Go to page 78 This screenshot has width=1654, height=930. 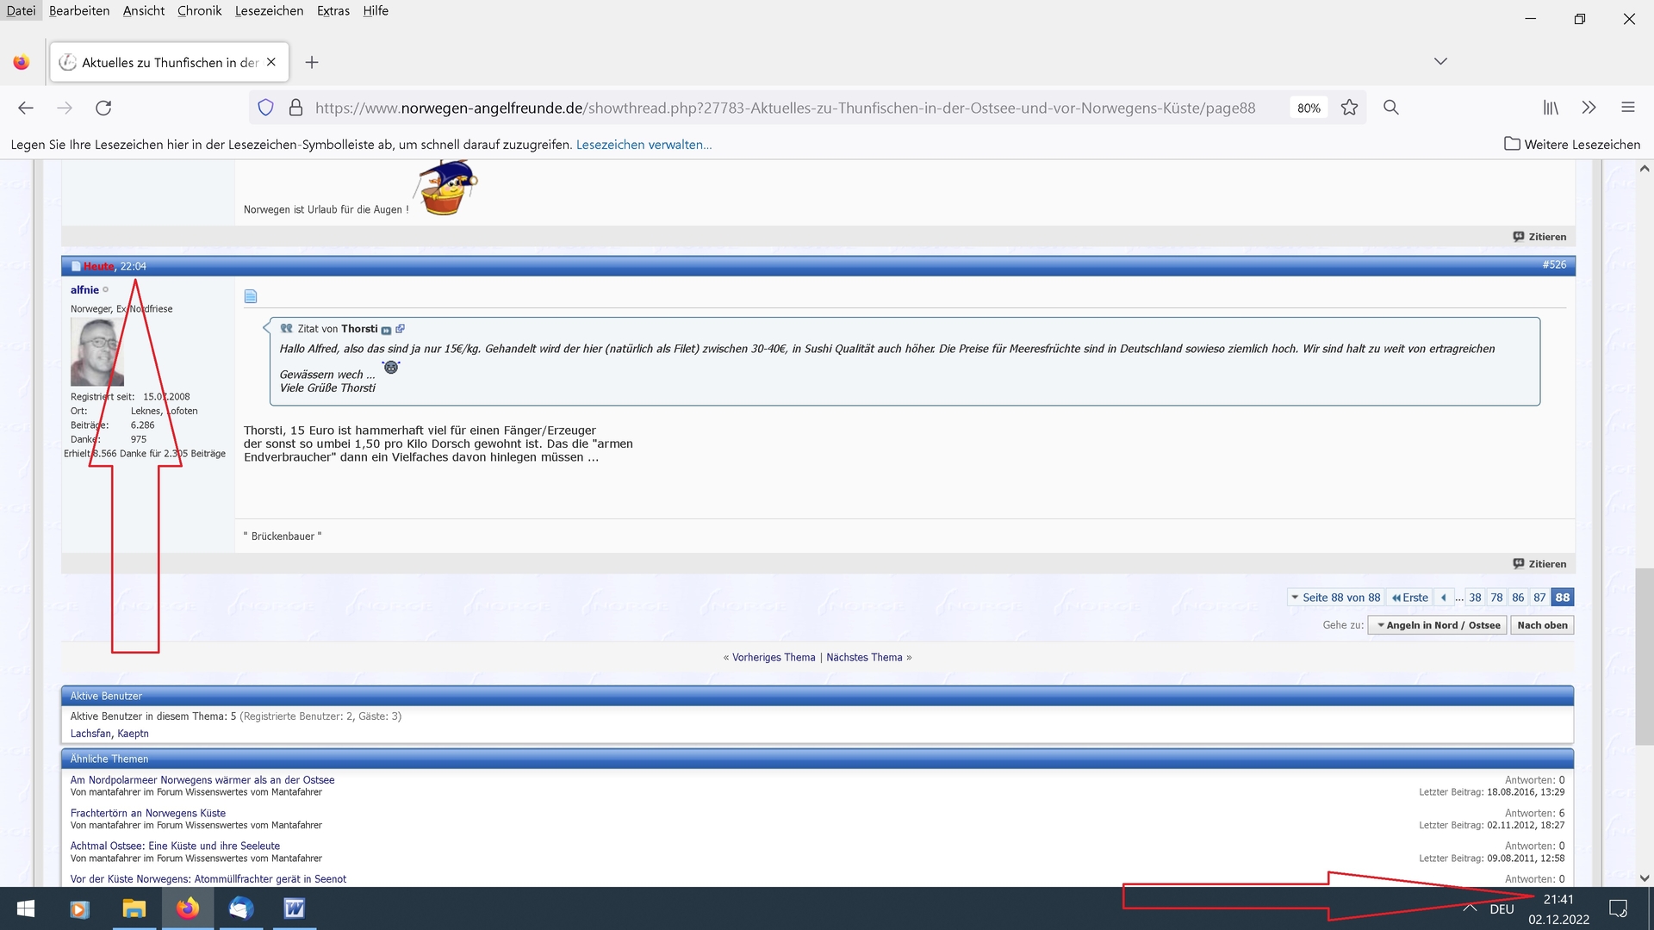pos(1496,598)
